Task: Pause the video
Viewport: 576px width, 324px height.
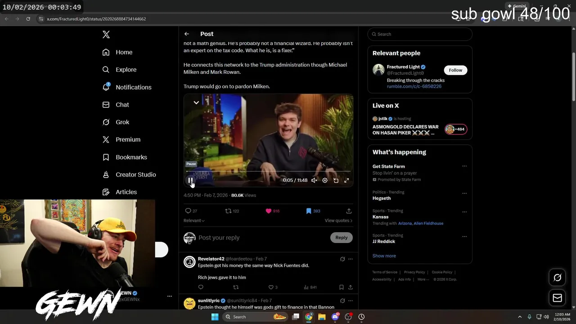Action: pyautogui.click(x=190, y=180)
